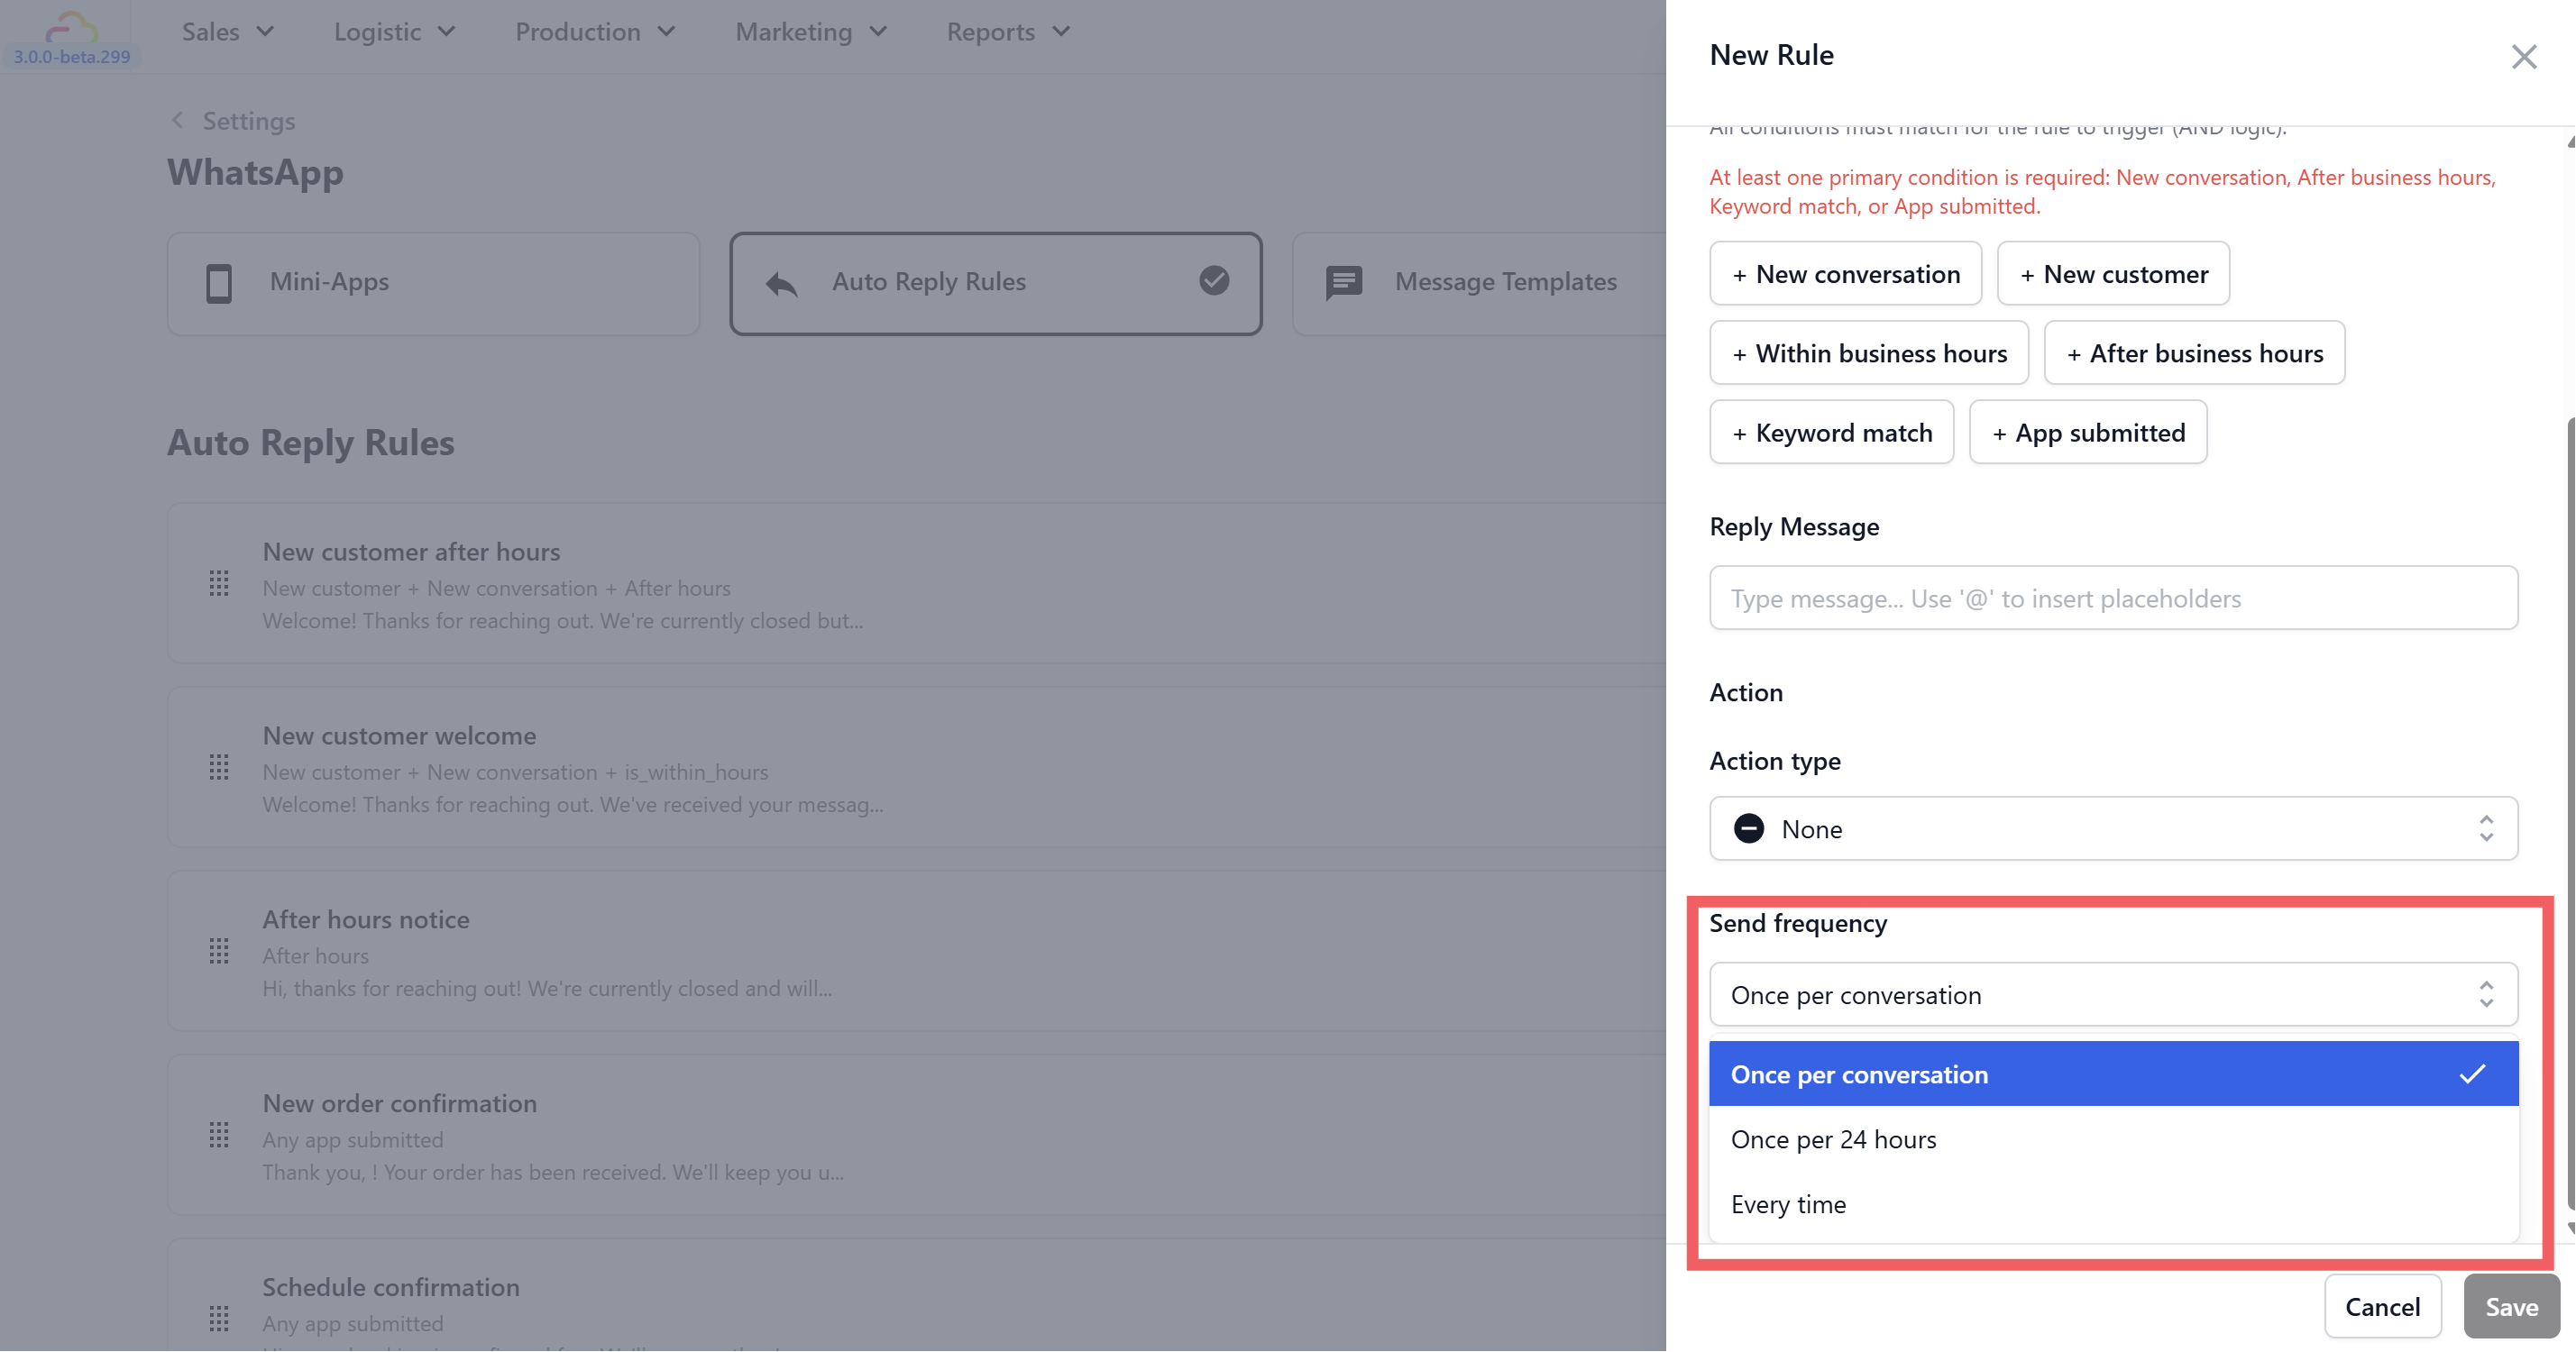Click drag handle of New customer after hours rule
This screenshot has width=2576, height=1352.
coord(219,584)
